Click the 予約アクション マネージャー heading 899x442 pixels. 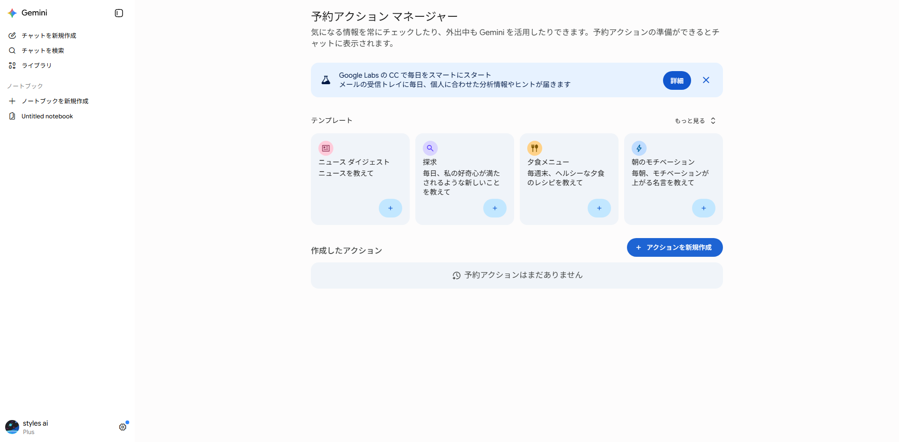click(x=384, y=16)
